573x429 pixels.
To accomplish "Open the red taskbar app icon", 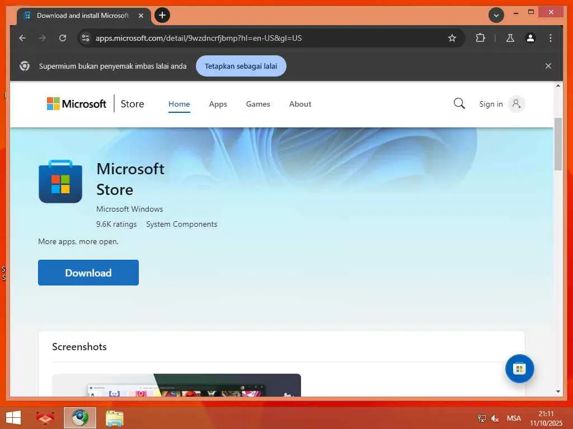I will tap(45, 418).
